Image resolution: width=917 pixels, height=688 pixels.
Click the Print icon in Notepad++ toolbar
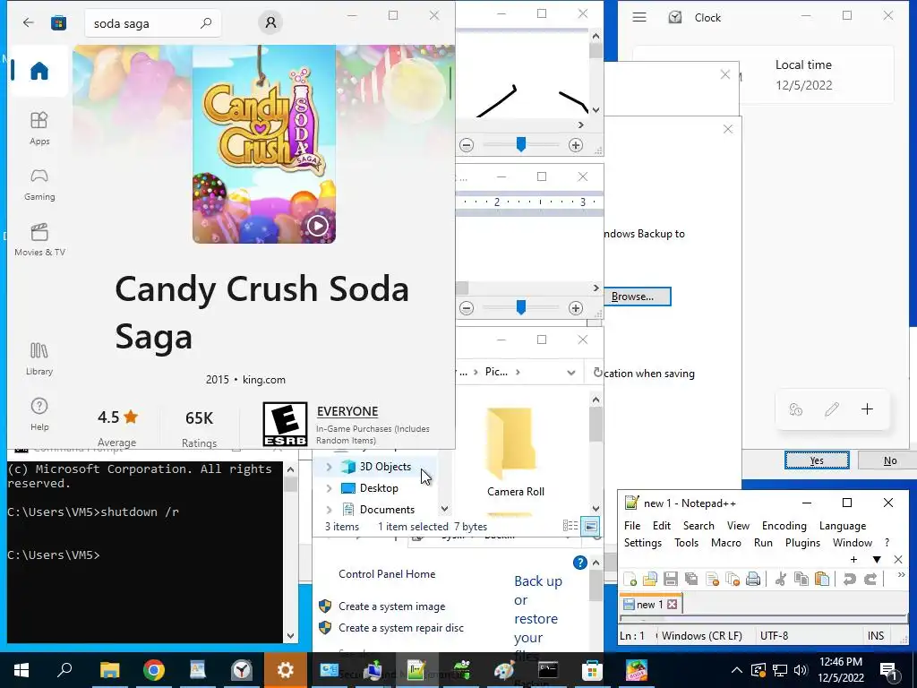pos(753,580)
